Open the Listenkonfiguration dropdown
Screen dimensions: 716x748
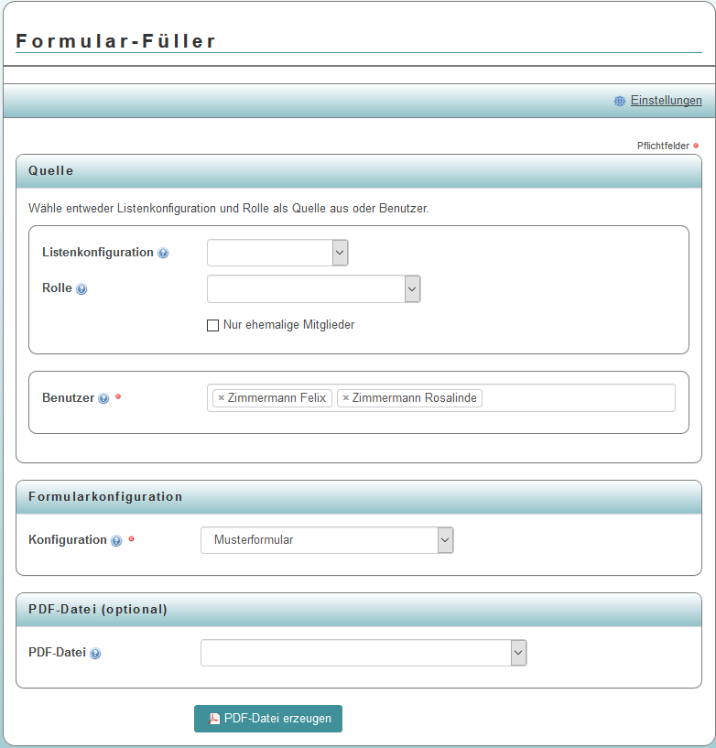coord(277,253)
